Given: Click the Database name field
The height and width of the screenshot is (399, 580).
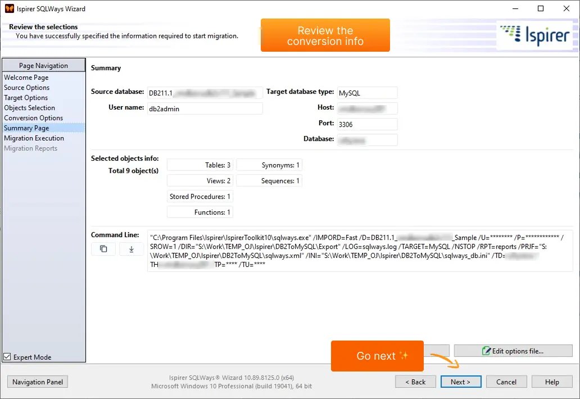Looking at the screenshot, I should (x=368, y=140).
